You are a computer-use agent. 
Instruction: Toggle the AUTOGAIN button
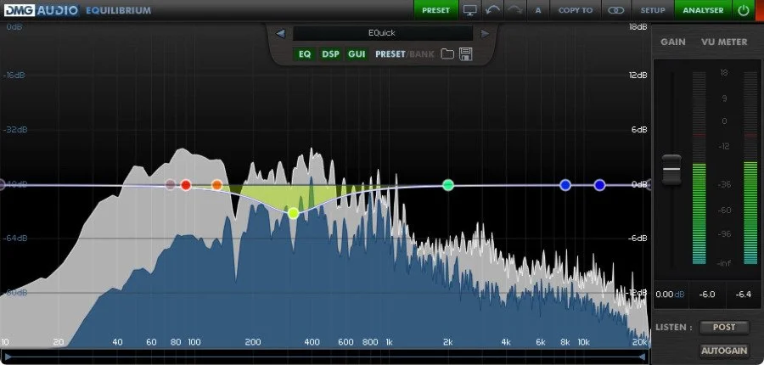724,351
